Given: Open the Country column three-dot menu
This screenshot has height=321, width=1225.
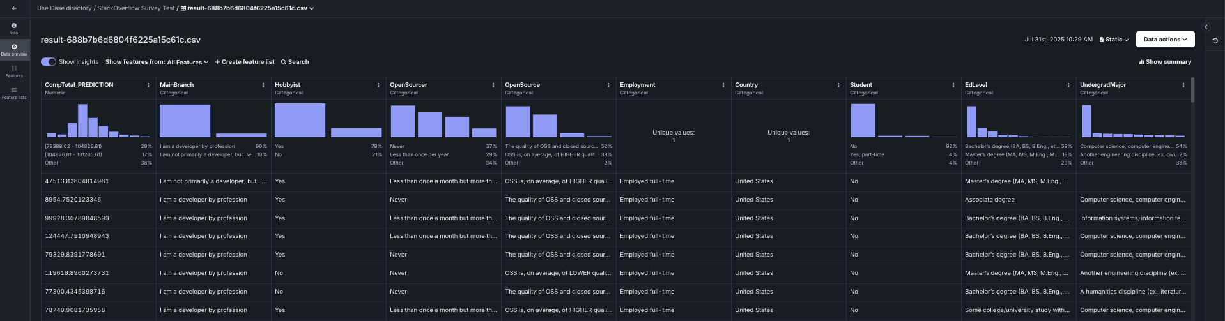Looking at the screenshot, I should click(x=838, y=85).
